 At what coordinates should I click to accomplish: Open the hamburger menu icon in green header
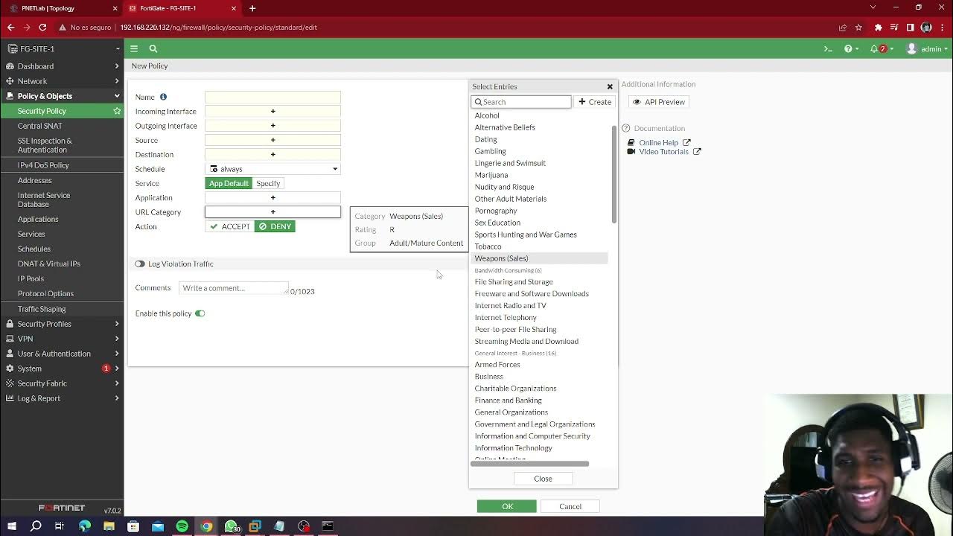pos(134,48)
